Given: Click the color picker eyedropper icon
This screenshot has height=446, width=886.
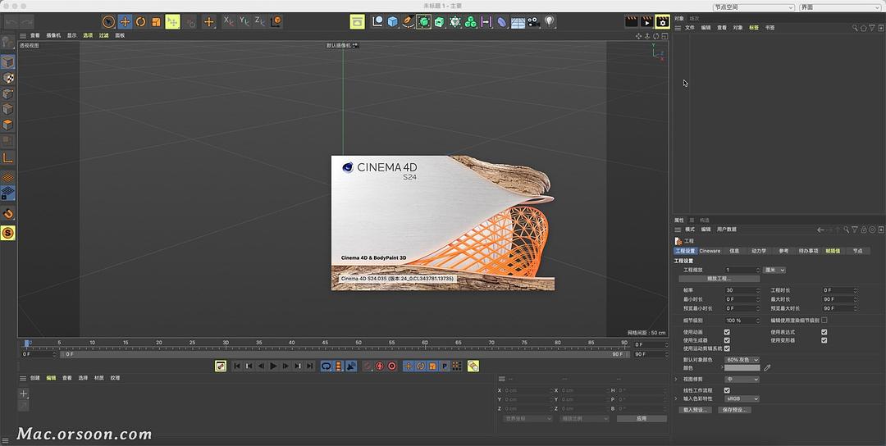Looking at the screenshot, I should (767, 368).
